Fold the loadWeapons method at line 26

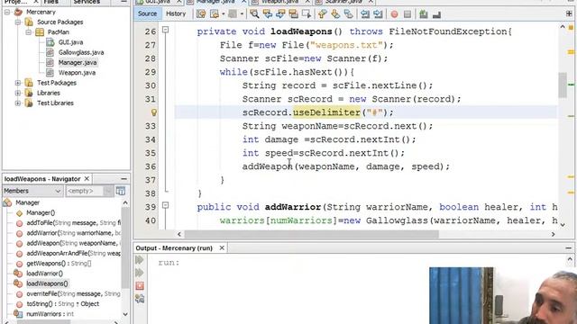click(x=166, y=30)
